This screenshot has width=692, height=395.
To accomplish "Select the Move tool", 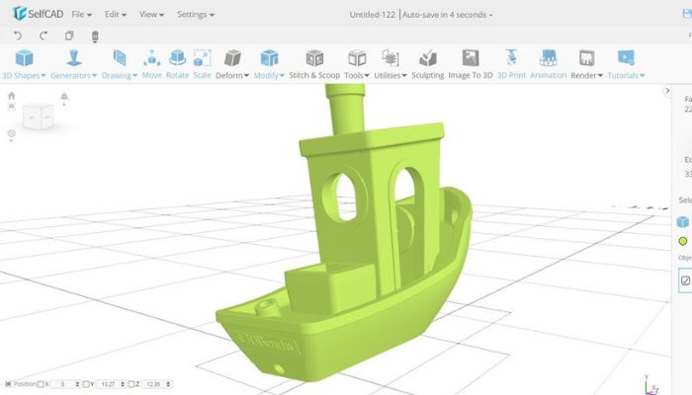I will pyautogui.click(x=152, y=64).
